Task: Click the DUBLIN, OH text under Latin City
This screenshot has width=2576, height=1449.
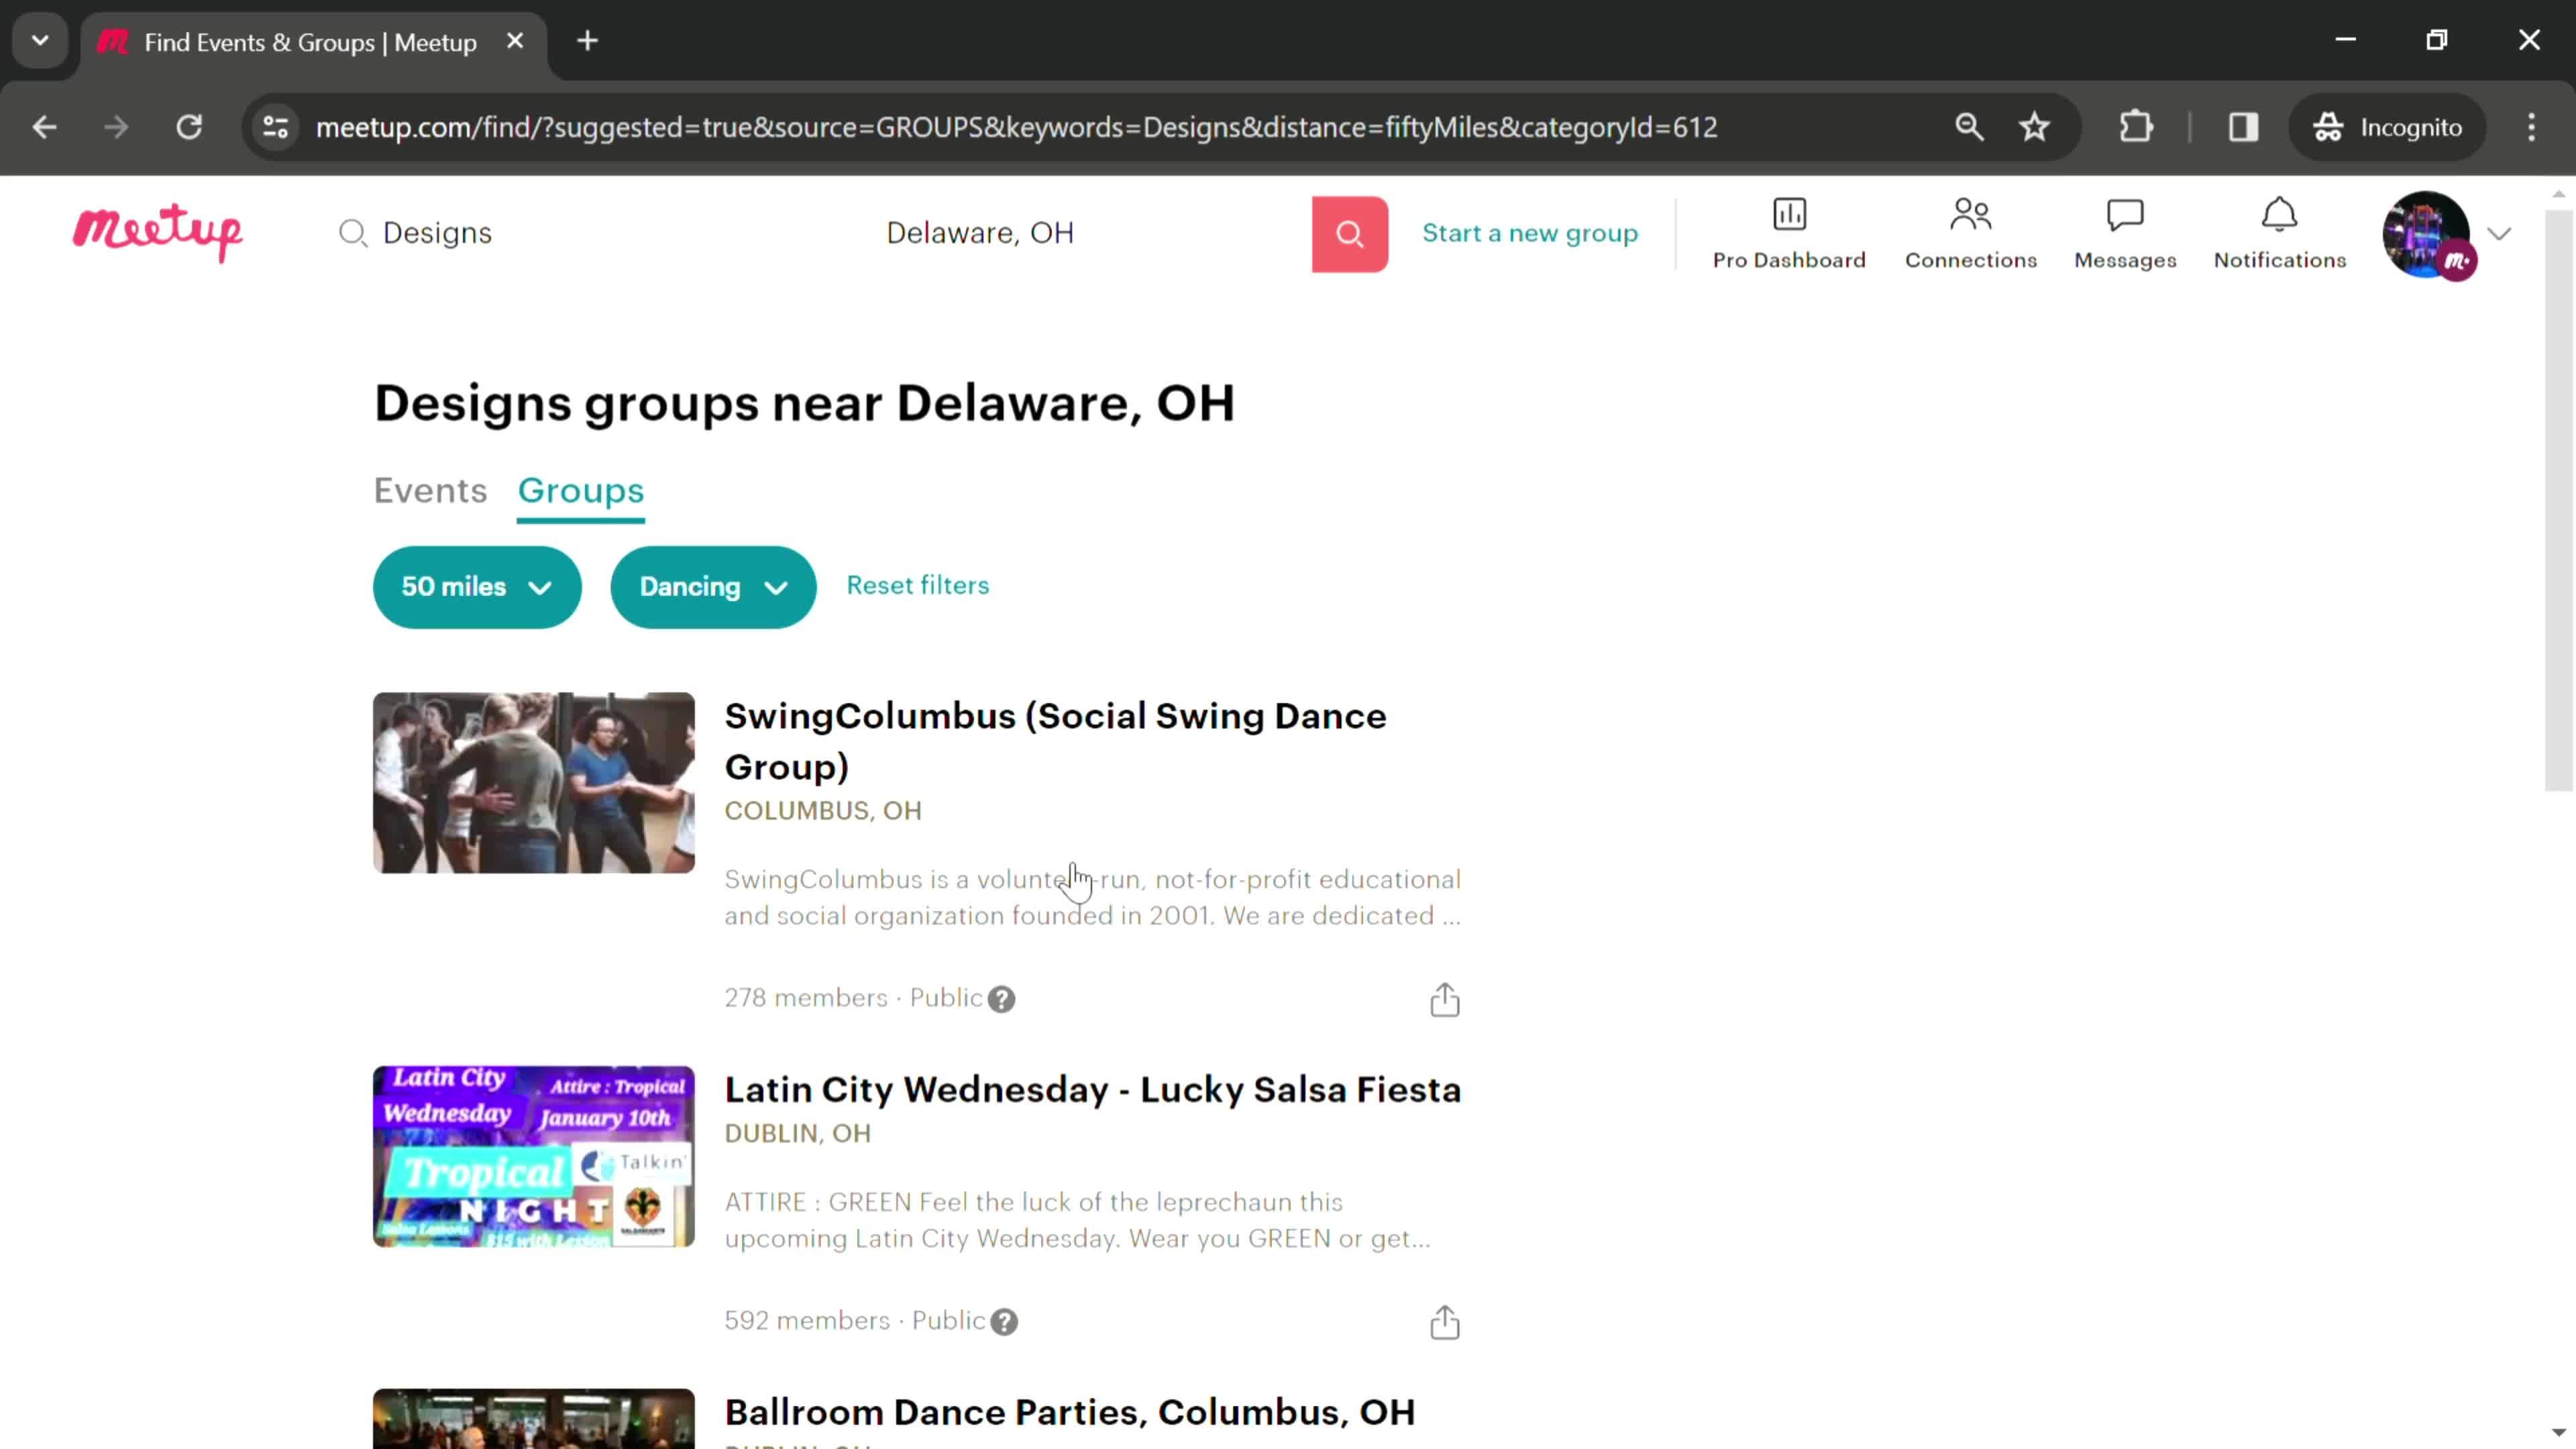Action: click(x=798, y=1134)
